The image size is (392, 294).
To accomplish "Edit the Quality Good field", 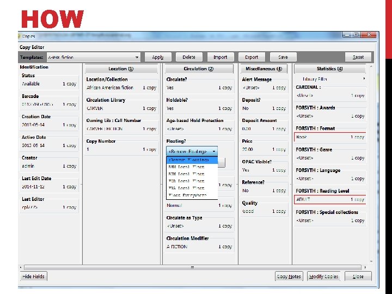I will pos(264,211).
